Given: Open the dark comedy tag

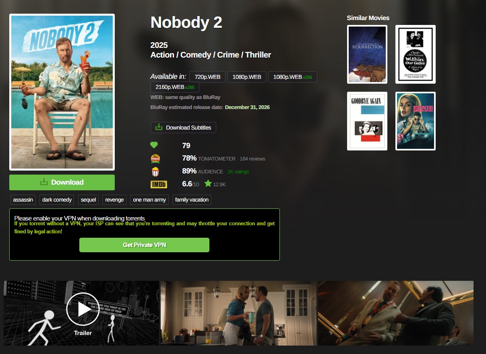Looking at the screenshot, I should [x=57, y=200].
